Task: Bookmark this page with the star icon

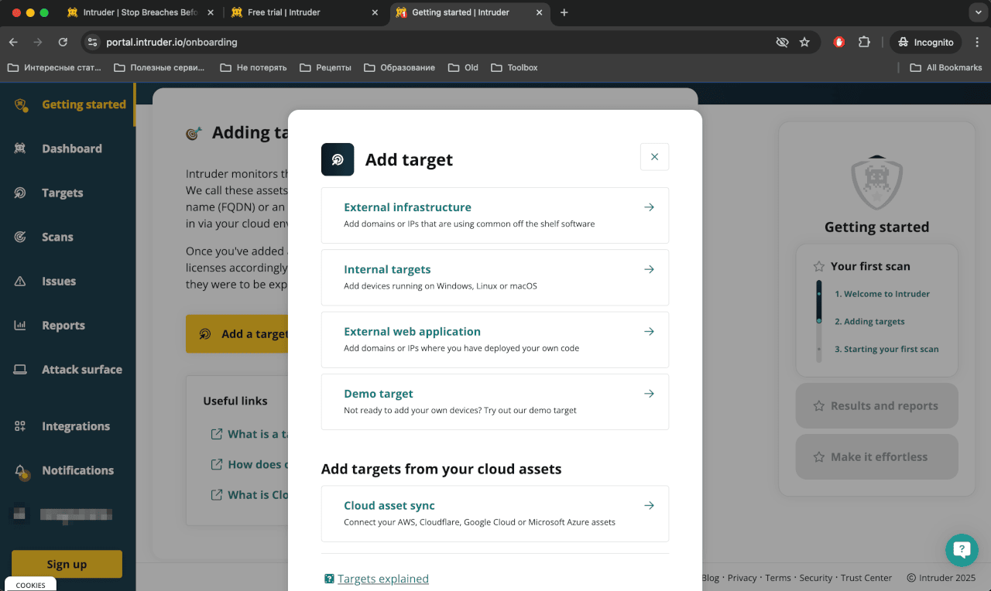Action: (x=804, y=43)
